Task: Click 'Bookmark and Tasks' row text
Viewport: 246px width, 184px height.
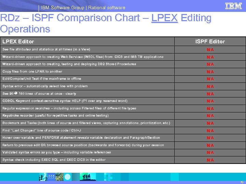Action: click(86, 123)
